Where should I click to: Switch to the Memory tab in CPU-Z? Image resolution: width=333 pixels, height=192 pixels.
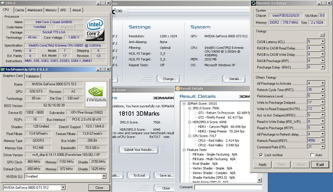(51, 10)
